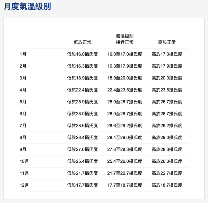Viewport: 208px width, 203px height.
Task: Select cell 低於17.7攝氏度
Action: coord(83,185)
